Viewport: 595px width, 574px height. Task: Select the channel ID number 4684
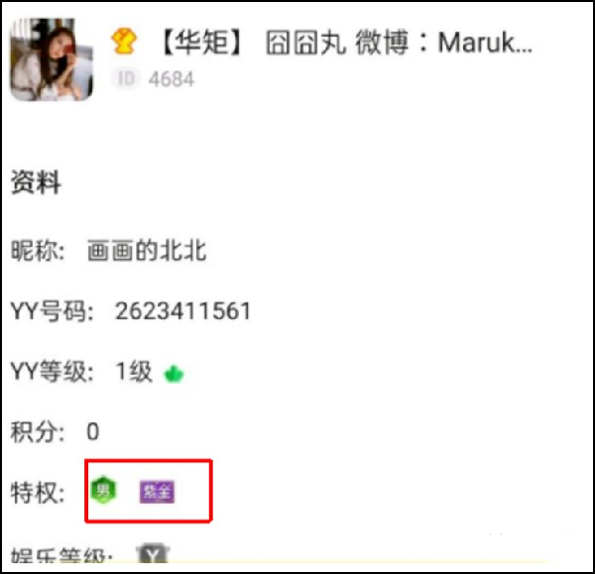pos(172,79)
